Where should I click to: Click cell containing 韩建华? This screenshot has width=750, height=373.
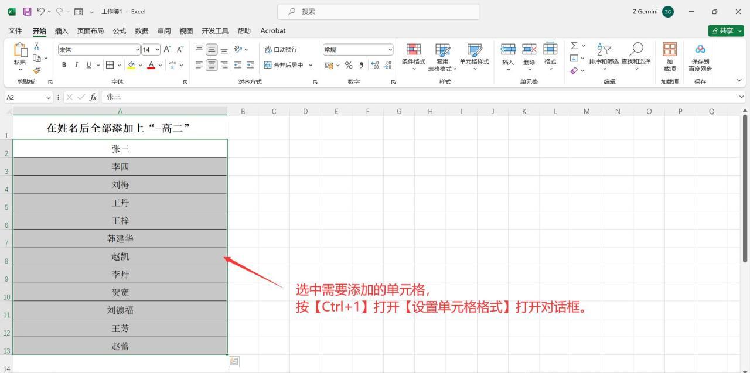[120, 238]
